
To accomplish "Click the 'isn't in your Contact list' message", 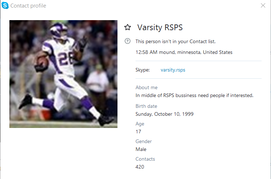I will tap(176, 42).
